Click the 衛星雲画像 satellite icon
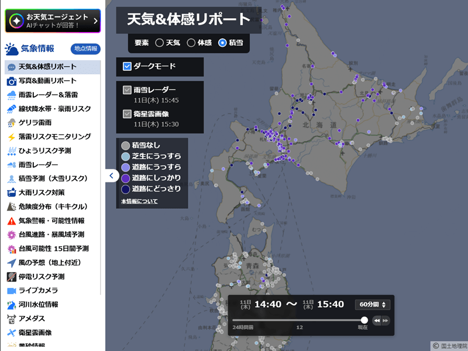The image size is (468, 351). 11,333
